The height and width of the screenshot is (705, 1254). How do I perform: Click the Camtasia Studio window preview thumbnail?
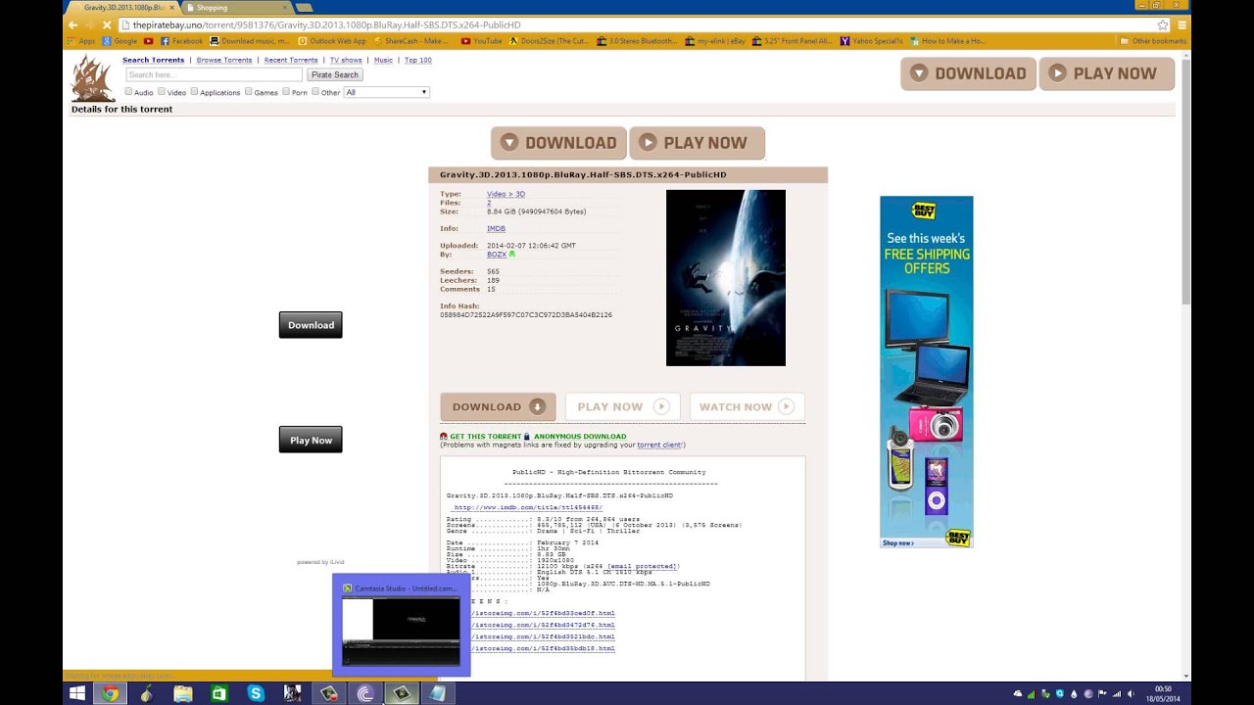coord(401,632)
